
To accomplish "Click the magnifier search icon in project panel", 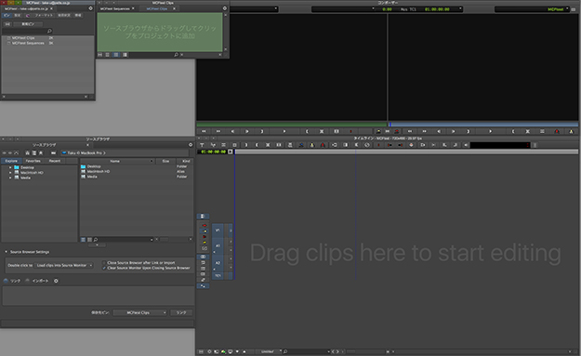I will 49,31.
